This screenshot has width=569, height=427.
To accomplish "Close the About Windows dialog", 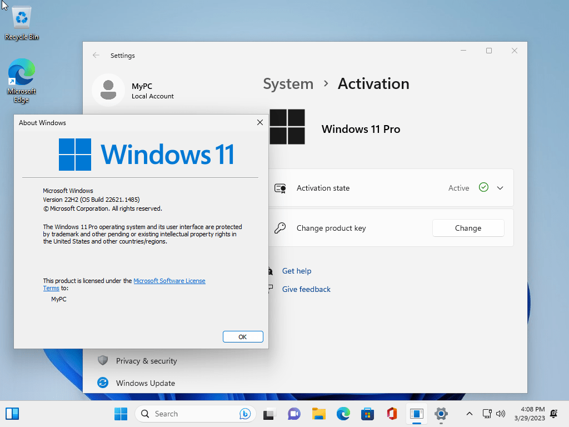I will pyautogui.click(x=260, y=122).
